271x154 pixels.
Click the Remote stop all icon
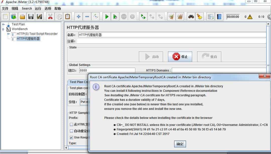click(x=152, y=17)
